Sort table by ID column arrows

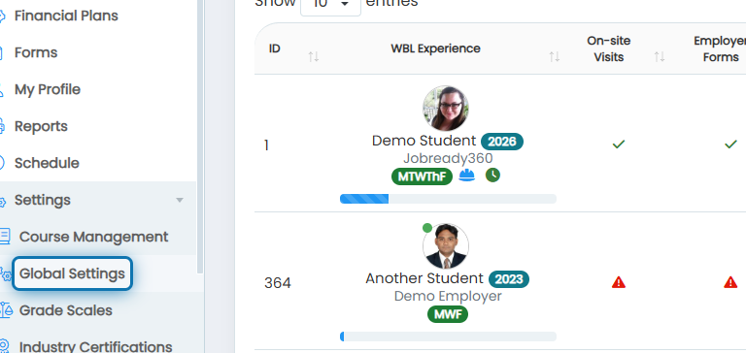click(x=313, y=57)
